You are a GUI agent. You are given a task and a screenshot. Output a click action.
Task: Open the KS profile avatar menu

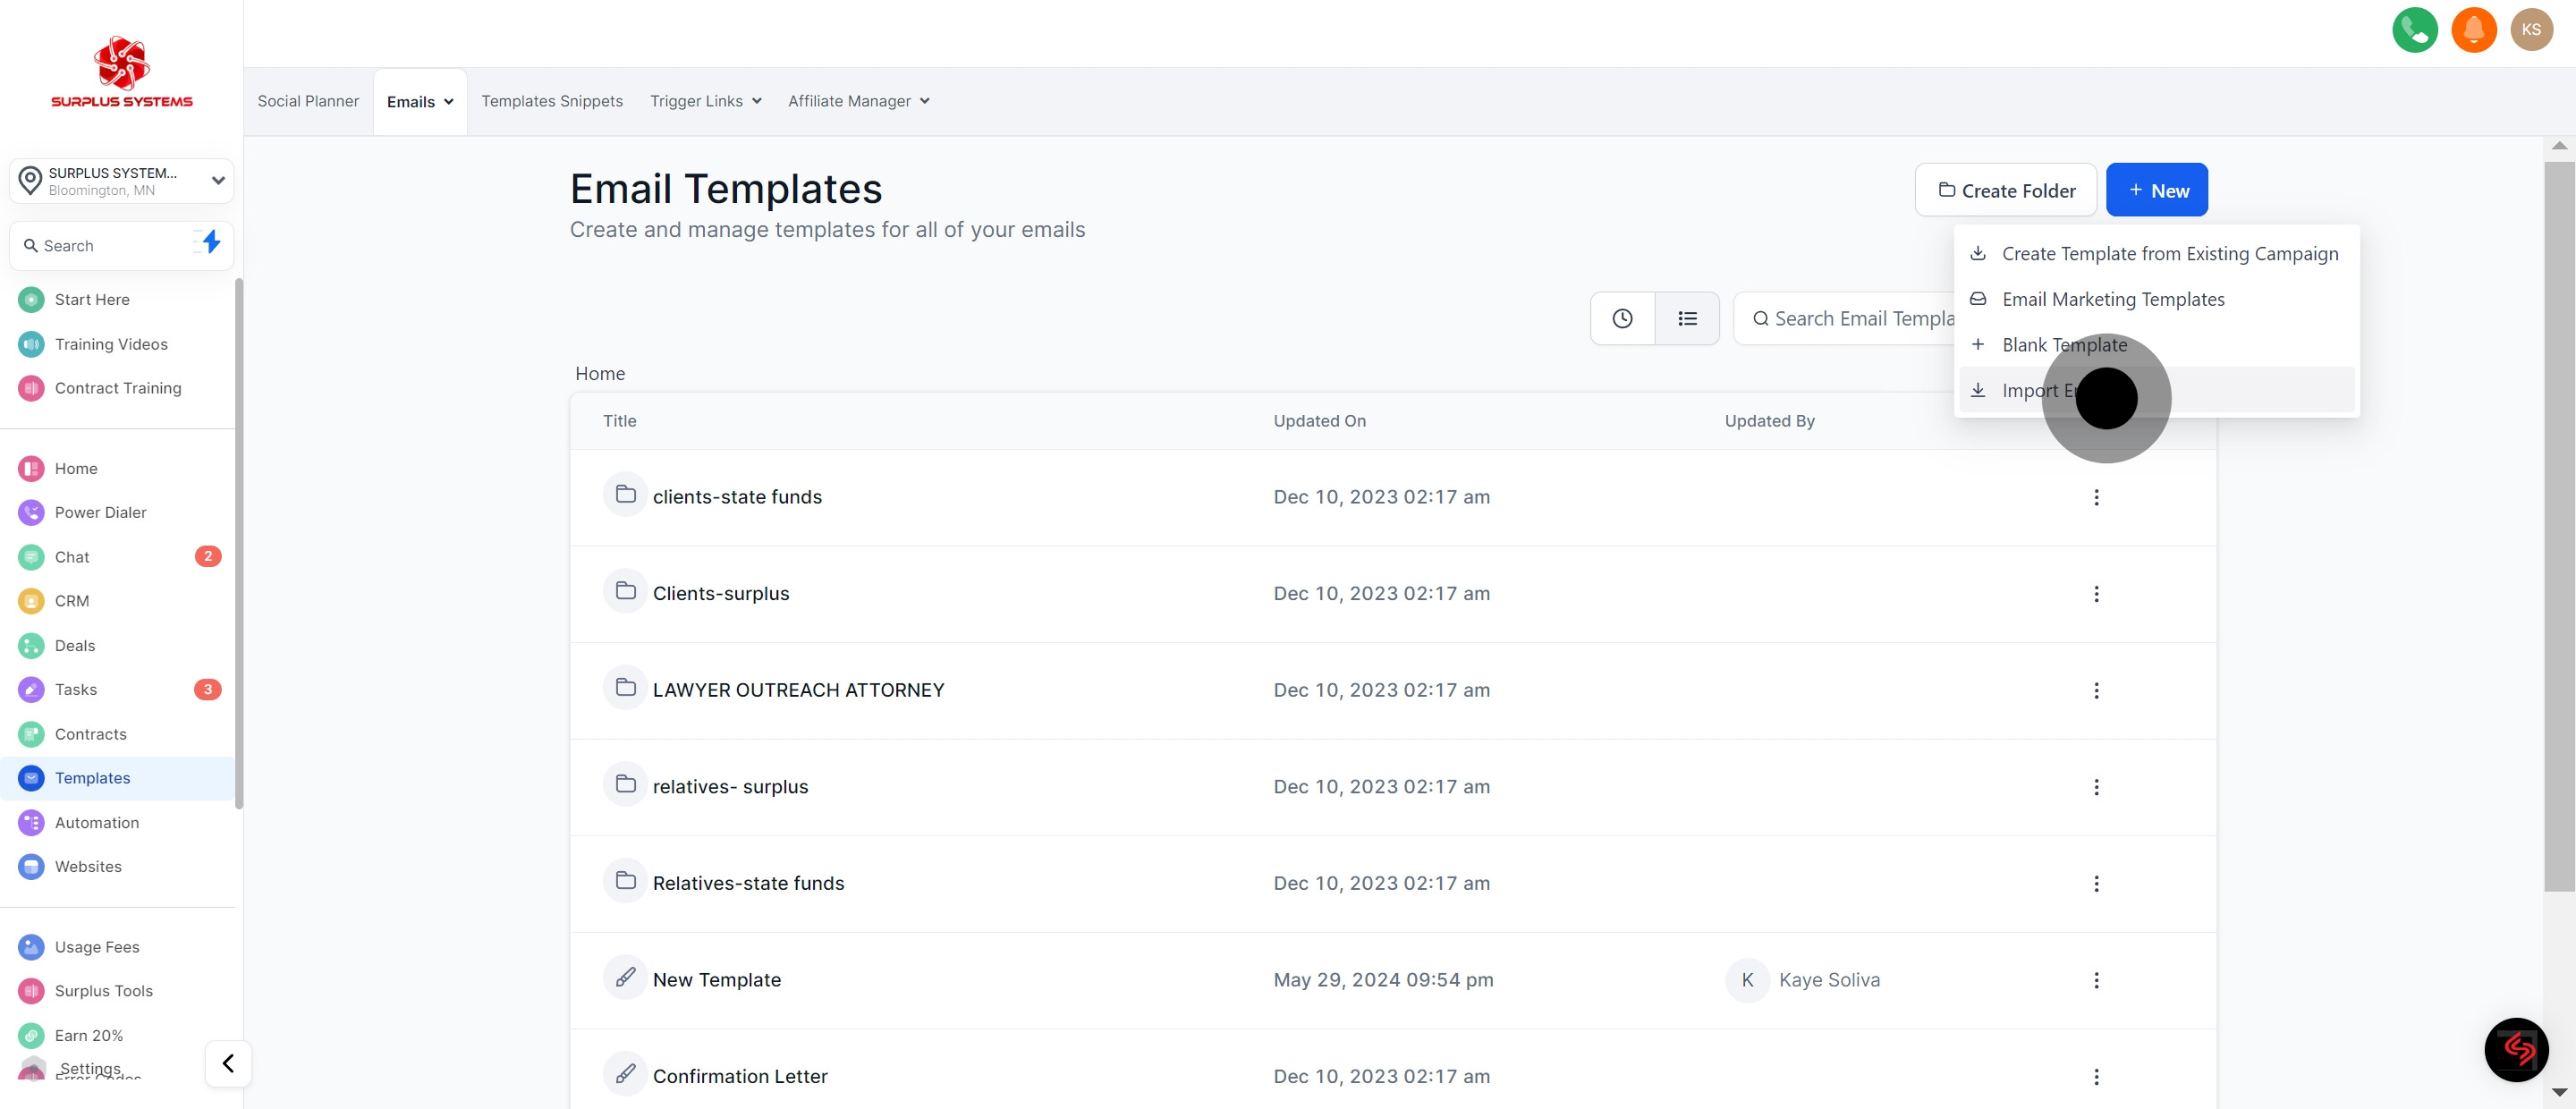(2532, 30)
